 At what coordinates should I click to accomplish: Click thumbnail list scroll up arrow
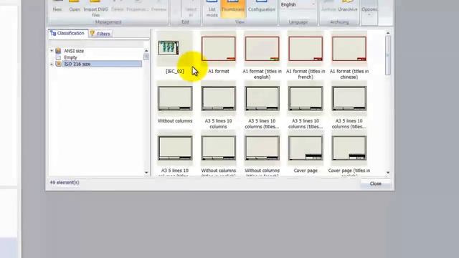click(388, 33)
